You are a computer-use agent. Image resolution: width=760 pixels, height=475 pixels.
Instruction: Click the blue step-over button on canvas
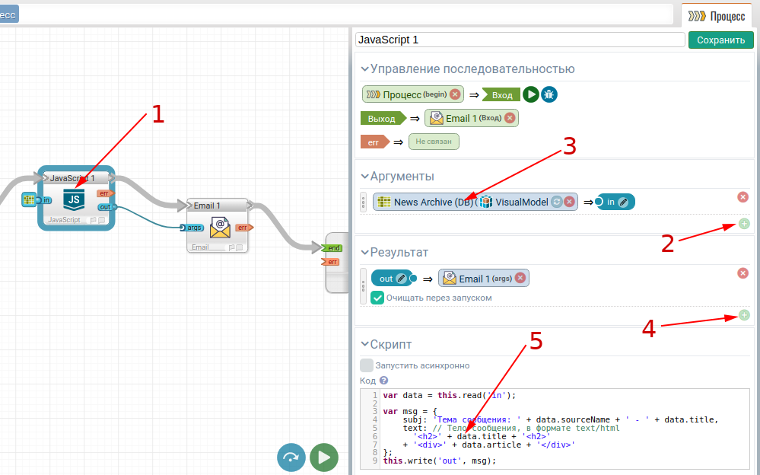pos(291,457)
